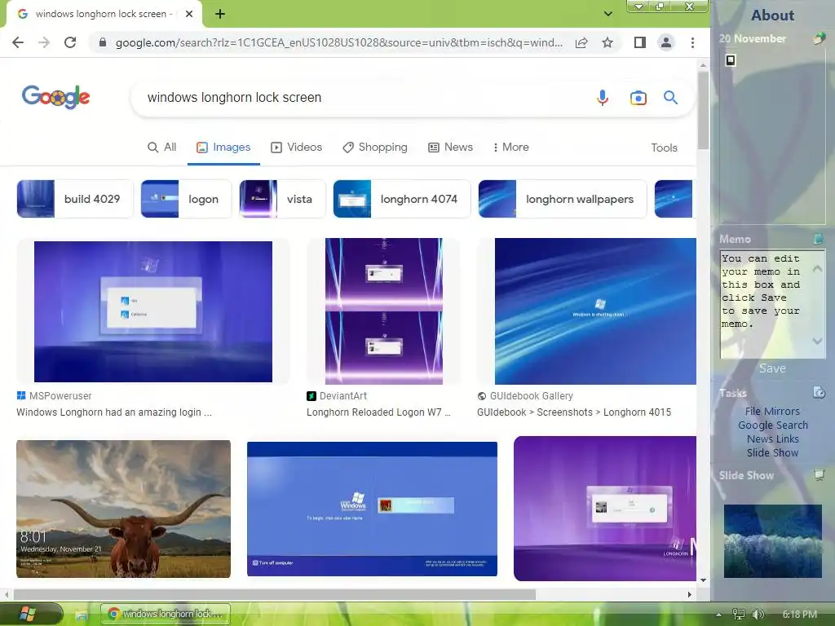Open the Chrome profile avatar

tap(665, 42)
